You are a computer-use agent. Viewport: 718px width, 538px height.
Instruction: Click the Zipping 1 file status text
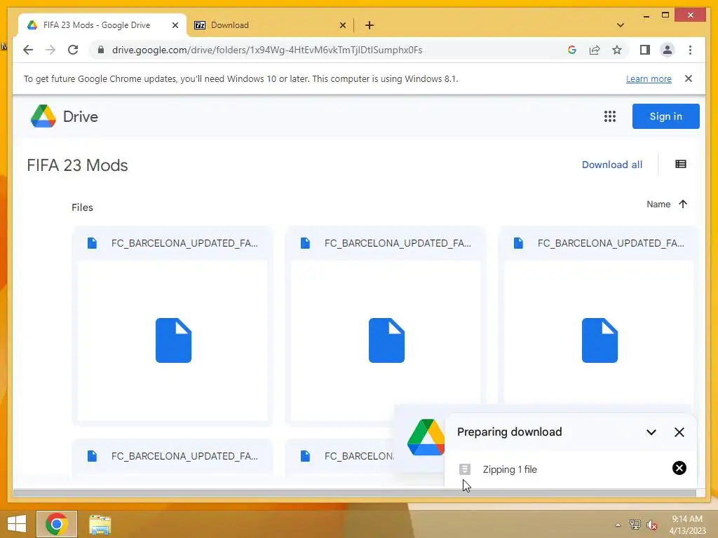(510, 469)
